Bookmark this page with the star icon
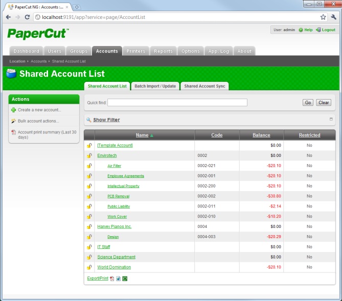Image resolution: width=342 pixels, height=301 pixels. (323, 17)
